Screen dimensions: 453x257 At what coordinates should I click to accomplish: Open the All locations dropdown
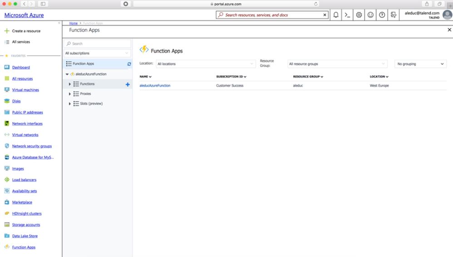[206, 64]
